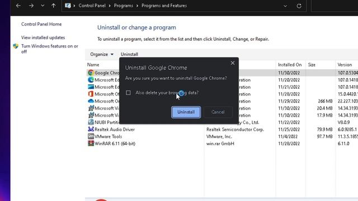Click the 79.9 MB size value
The width and height of the screenshot is (358, 201).
click(324, 130)
